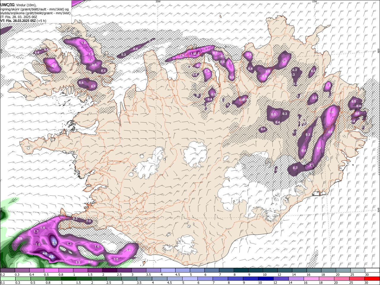Click the '4.7' precipitation value on the map
This screenshot has height=285, width=380.
pyautogui.click(x=51, y=257)
